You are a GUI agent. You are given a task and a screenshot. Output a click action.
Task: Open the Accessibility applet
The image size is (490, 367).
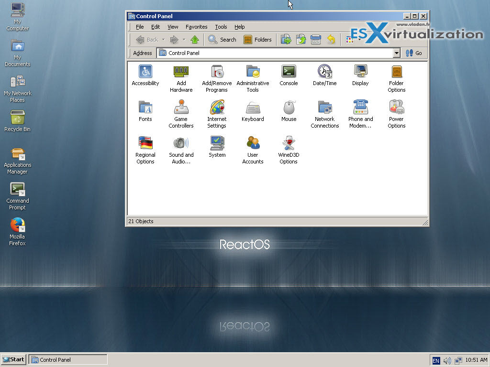pyautogui.click(x=145, y=75)
